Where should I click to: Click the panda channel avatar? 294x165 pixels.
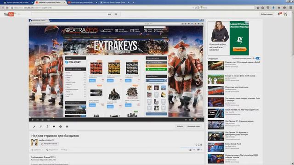coord(34,143)
